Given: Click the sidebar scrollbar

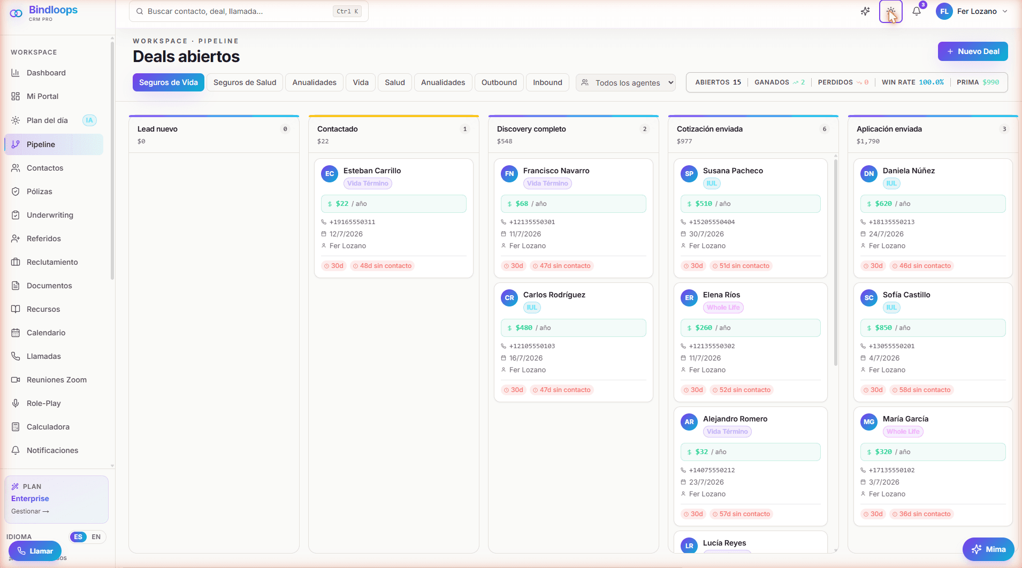Looking at the screenshot, I should tap(112, 160).
